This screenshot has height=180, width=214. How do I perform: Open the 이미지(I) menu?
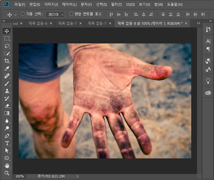click(51, 4)
